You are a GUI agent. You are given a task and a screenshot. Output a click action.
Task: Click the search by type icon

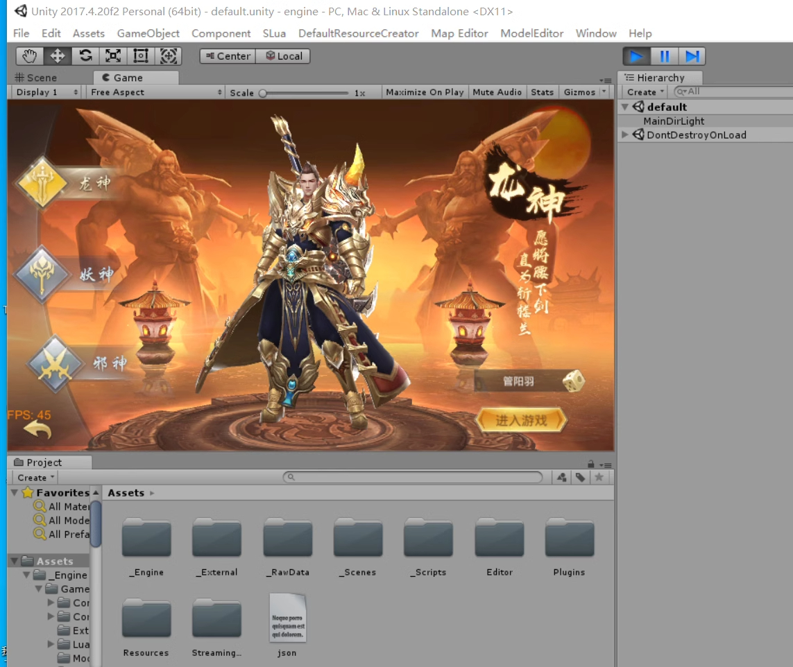[562, 477]
